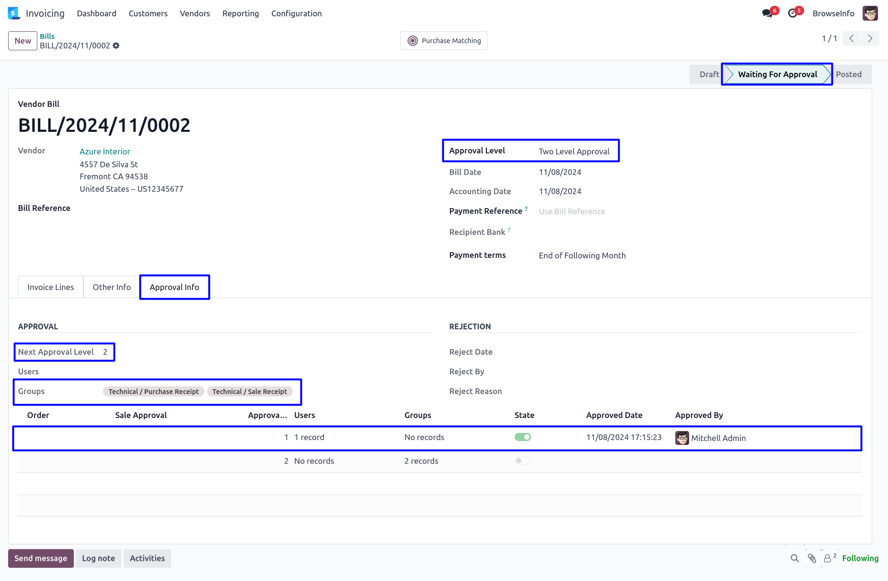Click the chatter search magnifier icon
The height and width of the screenshot is (581, 888).
tap(795, 558)
